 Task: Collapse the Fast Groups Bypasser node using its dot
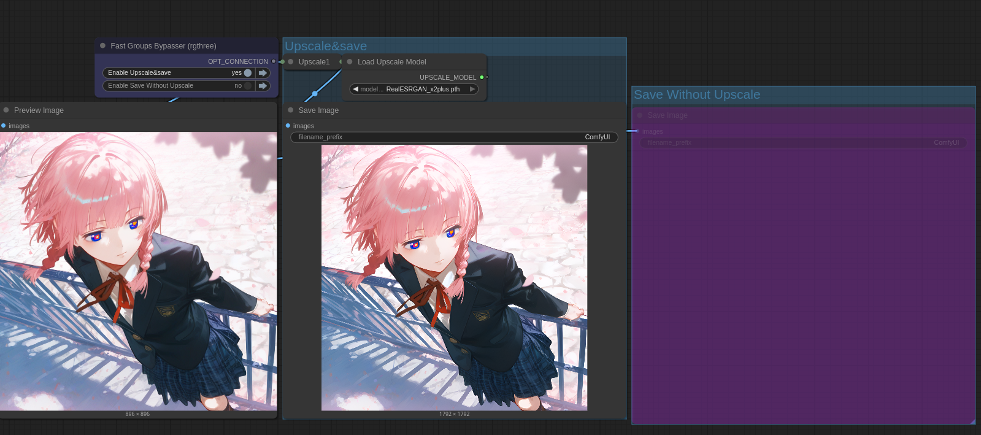click(x=102, y=45)
